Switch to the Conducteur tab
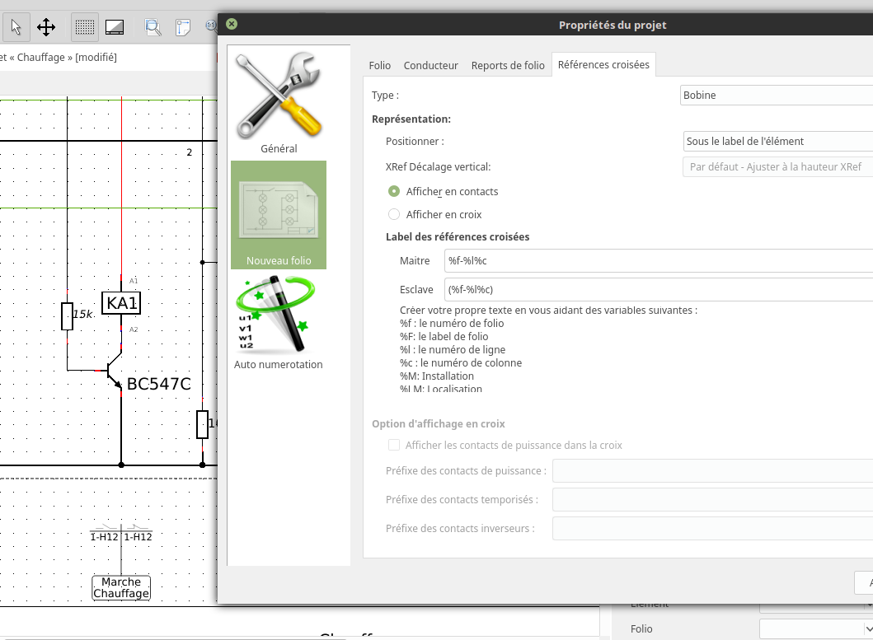This screenshot has height=640, width=873. click(x=430, y=65)
